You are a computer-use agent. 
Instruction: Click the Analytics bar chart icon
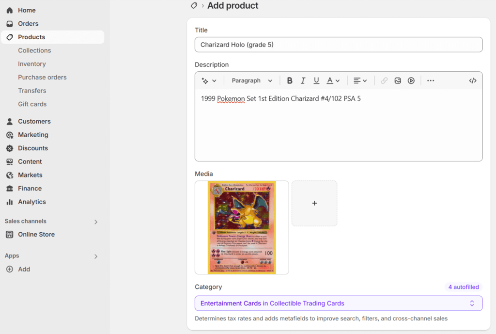pos(10,202)
